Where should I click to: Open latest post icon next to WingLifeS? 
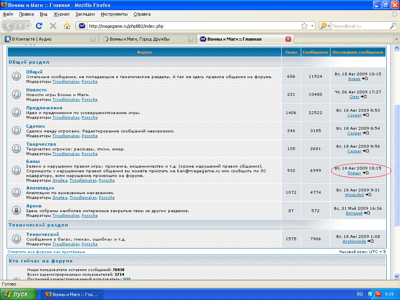tap(368, 195)
